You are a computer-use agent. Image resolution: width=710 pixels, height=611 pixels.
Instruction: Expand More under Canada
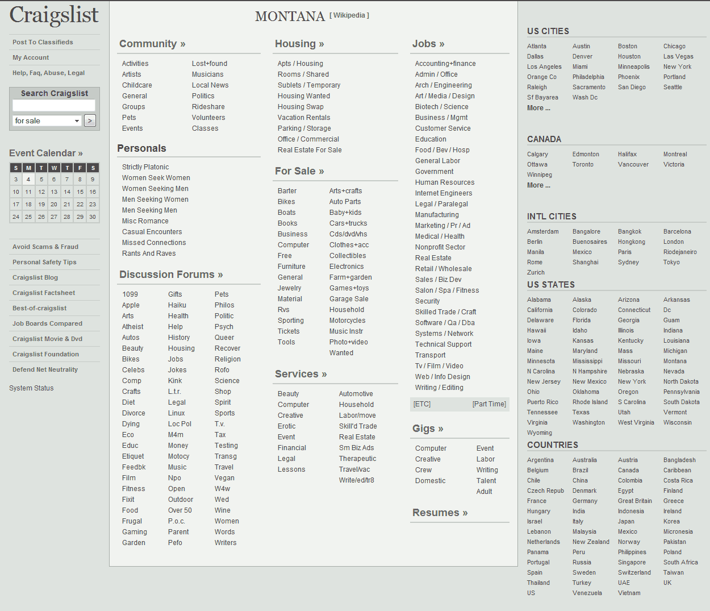click(x=538, y=185)
